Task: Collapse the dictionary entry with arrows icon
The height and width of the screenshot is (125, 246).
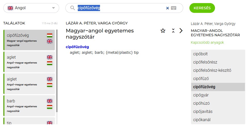Action: 173,31
